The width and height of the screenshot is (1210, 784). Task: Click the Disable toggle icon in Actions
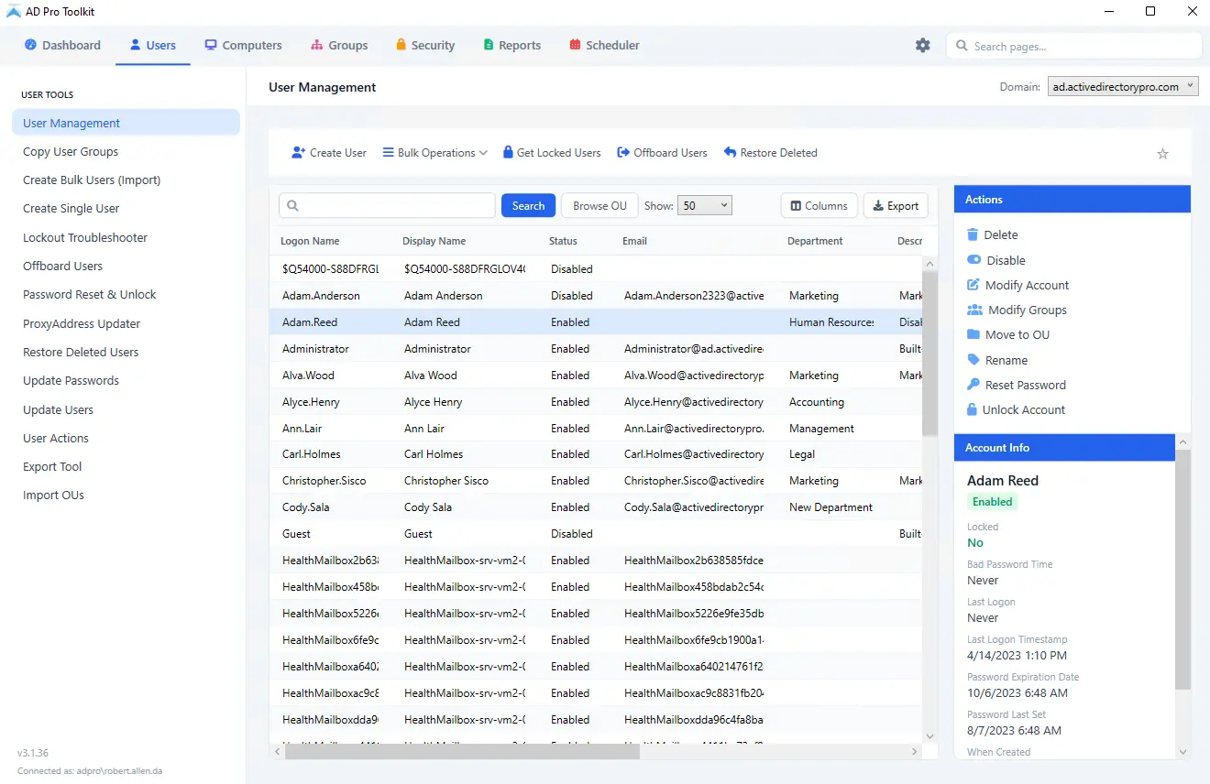[x=973, y=260]
